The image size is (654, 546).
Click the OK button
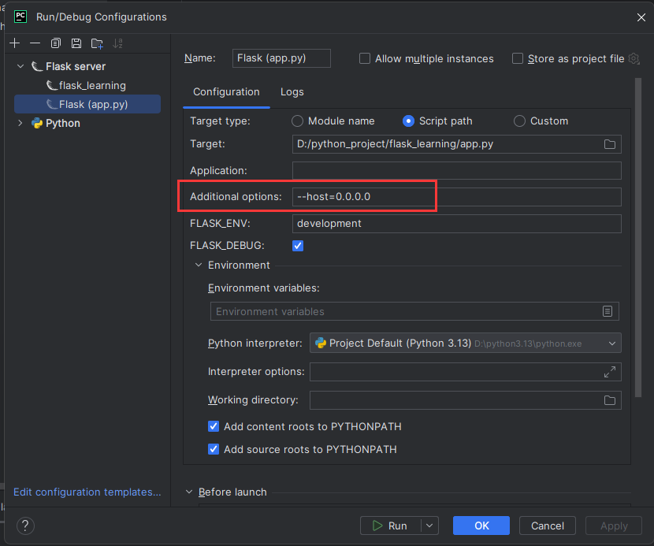pos(481,526)
